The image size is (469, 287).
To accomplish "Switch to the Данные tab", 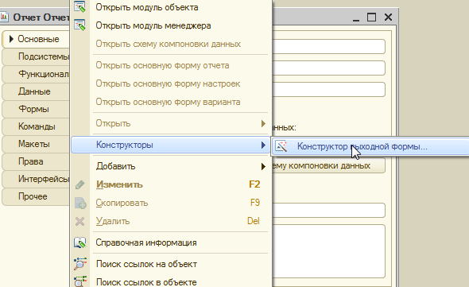I will (36, 91).
